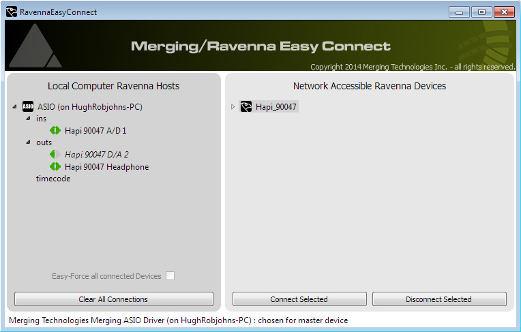Select Hapi 90047 Headphone output entry
The image size is (521, 332).
[106, 167]
